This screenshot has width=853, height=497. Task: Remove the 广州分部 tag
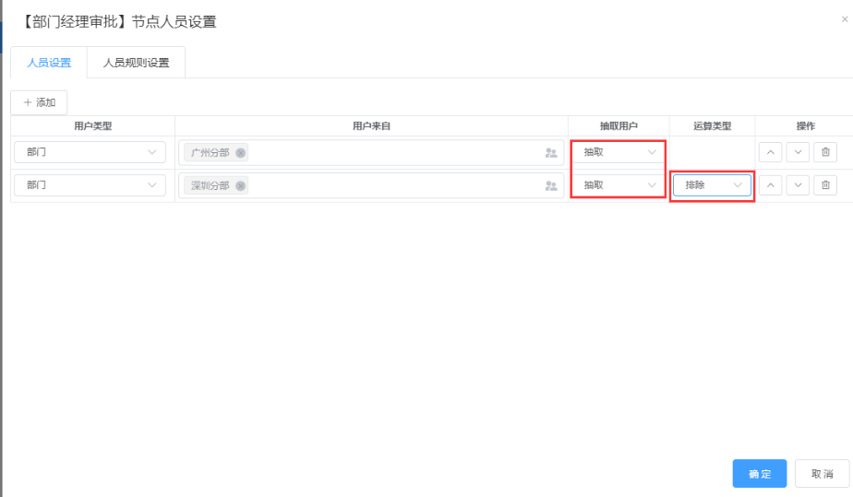[x=240, y=153]
